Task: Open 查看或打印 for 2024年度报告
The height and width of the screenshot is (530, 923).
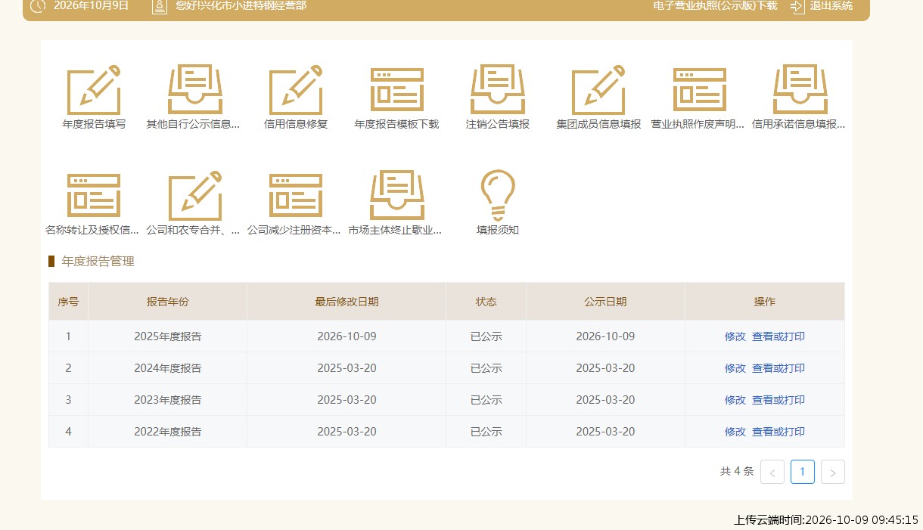Action: point(778,368)
